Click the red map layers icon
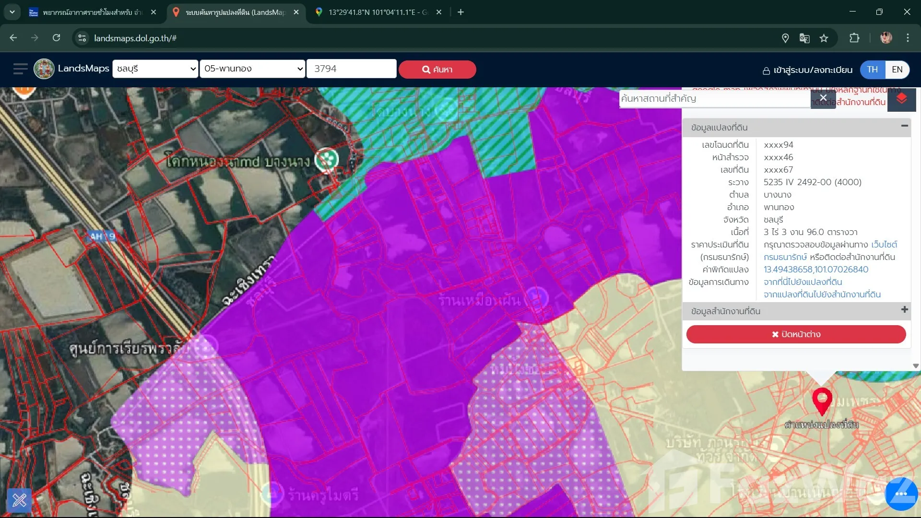Viewport: 921px width, 518px height. 901,99
